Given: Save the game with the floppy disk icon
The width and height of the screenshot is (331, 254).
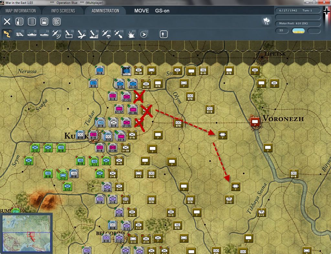Looking at the screenshot, I should [44, 21].
